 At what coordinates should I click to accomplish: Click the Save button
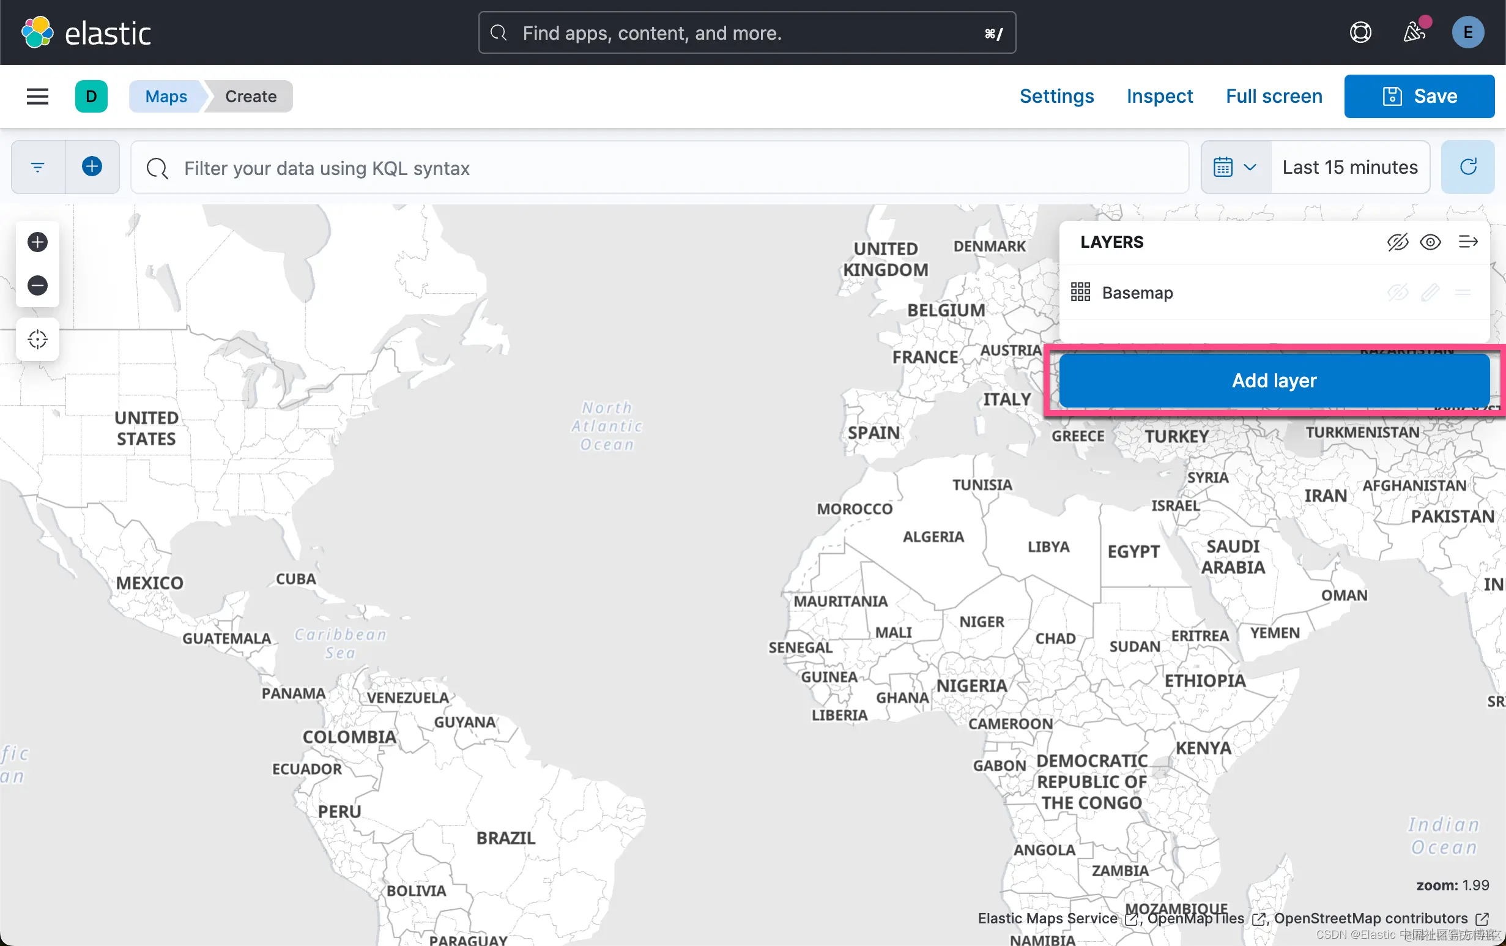pos(1419,96)
